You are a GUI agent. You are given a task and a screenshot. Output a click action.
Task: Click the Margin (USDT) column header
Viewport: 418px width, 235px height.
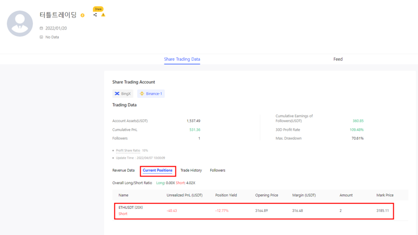click(304, 195)
